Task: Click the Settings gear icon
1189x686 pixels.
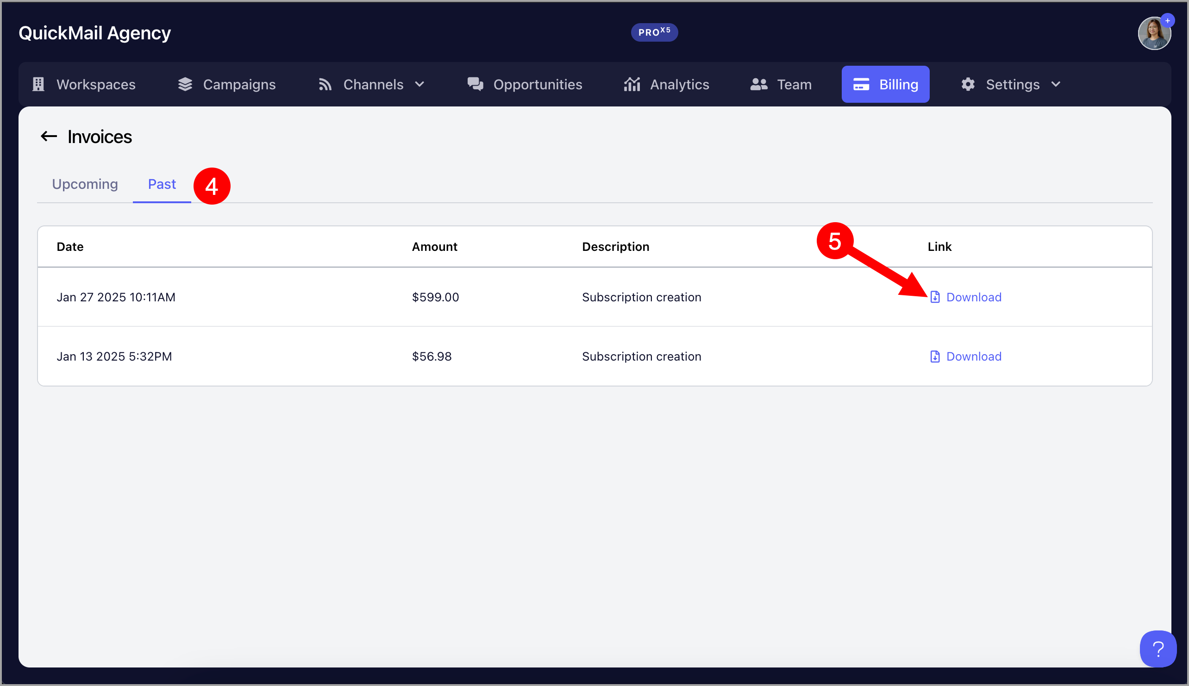Action: click(x=968, y=84)
